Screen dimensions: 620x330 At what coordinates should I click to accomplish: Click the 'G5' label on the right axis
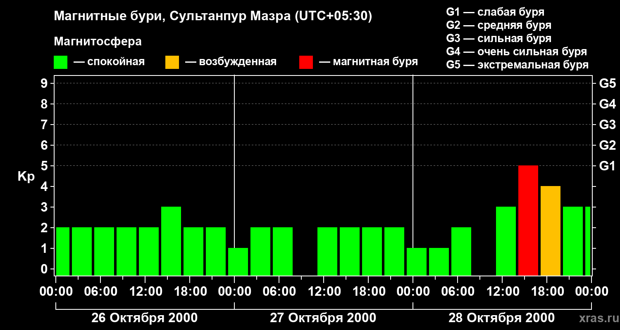607,84
